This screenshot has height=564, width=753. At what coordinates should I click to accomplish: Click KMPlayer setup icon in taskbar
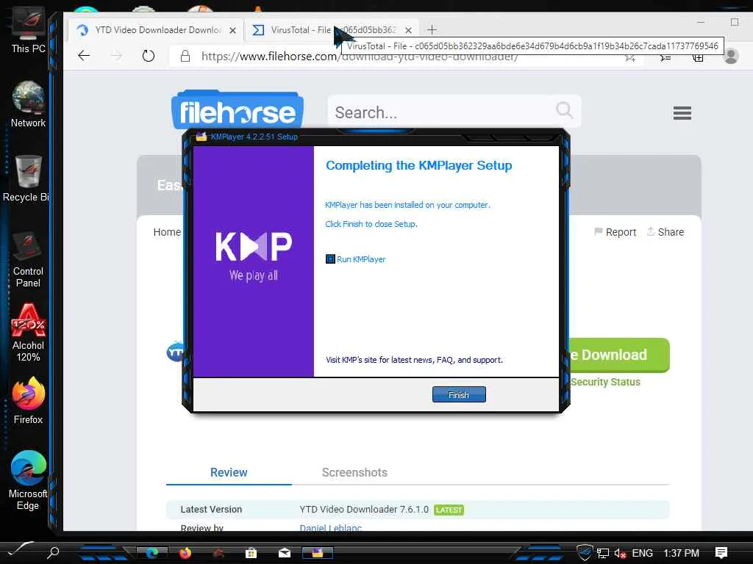point(318,553)
